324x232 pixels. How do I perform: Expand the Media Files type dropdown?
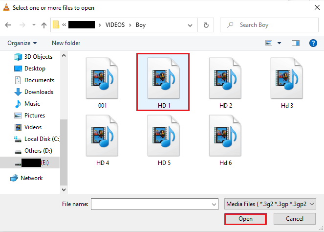(270, 204)
